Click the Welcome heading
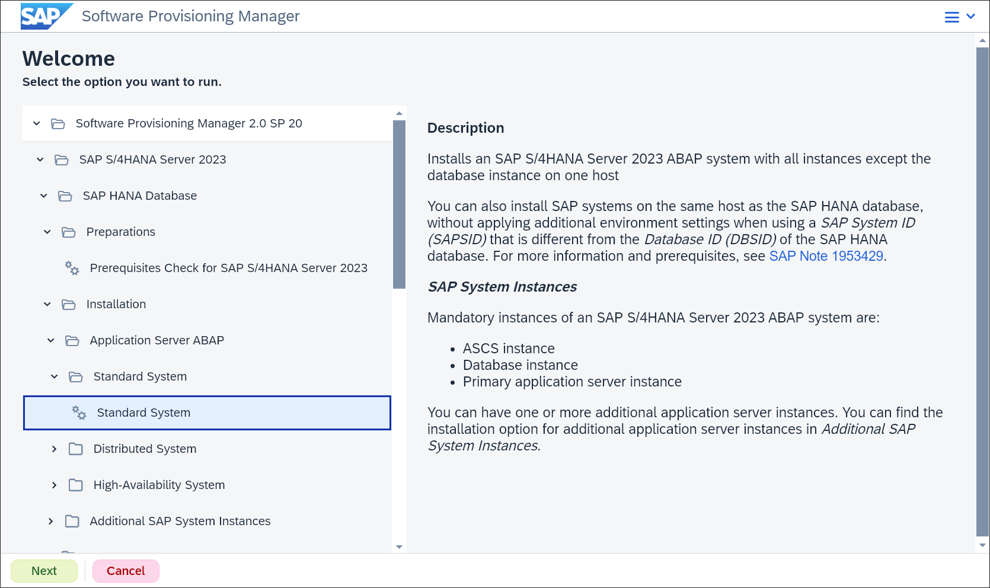This screenshot has width=990, height=588. [69, 59]
